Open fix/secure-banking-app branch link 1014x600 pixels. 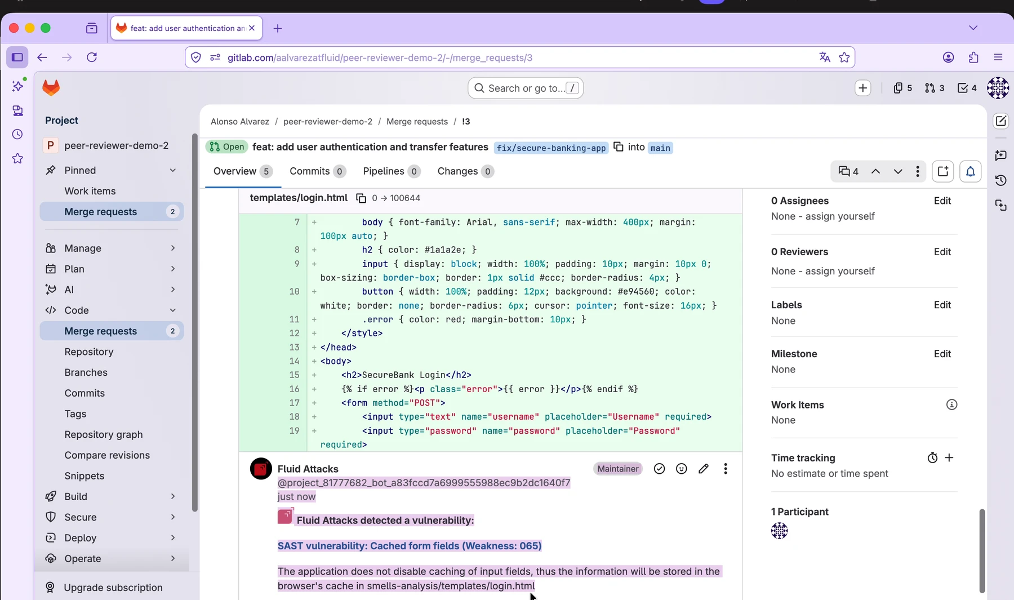click(551, 148)
